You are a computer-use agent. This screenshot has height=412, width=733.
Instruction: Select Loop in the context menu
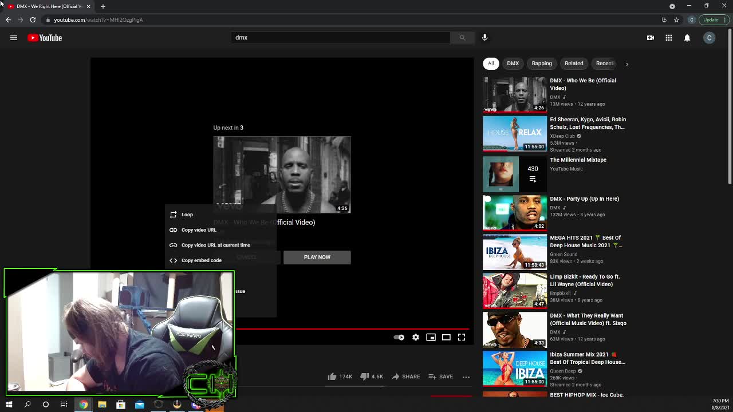point(221,215)
